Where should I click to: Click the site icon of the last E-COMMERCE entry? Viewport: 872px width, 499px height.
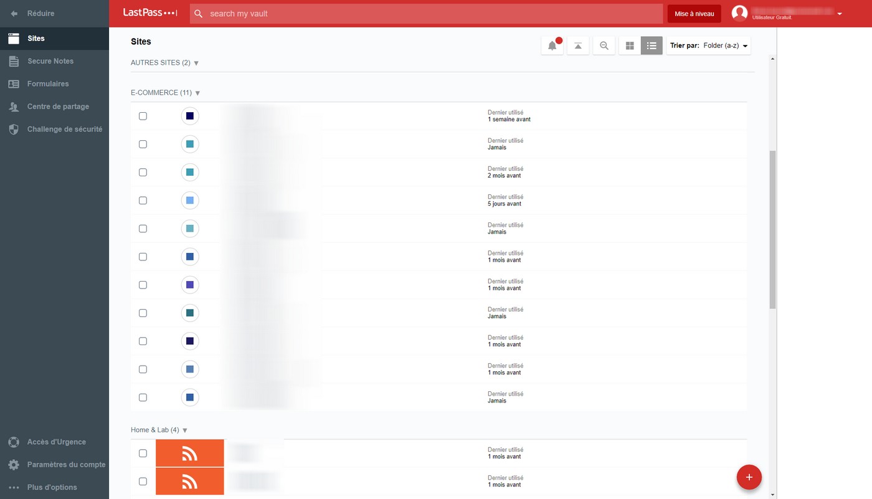pos(190,397)
